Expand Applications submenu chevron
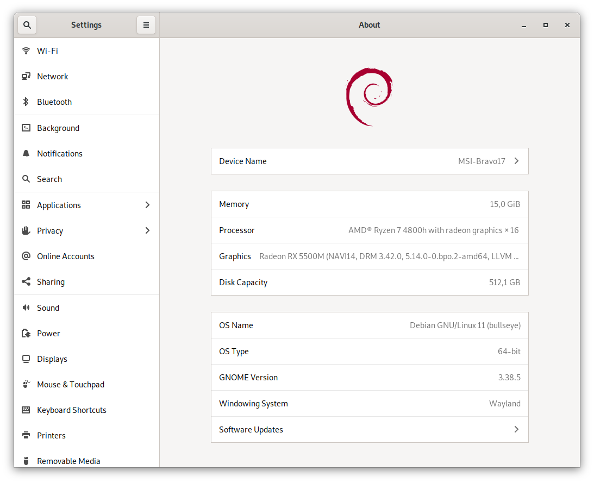 147,205
